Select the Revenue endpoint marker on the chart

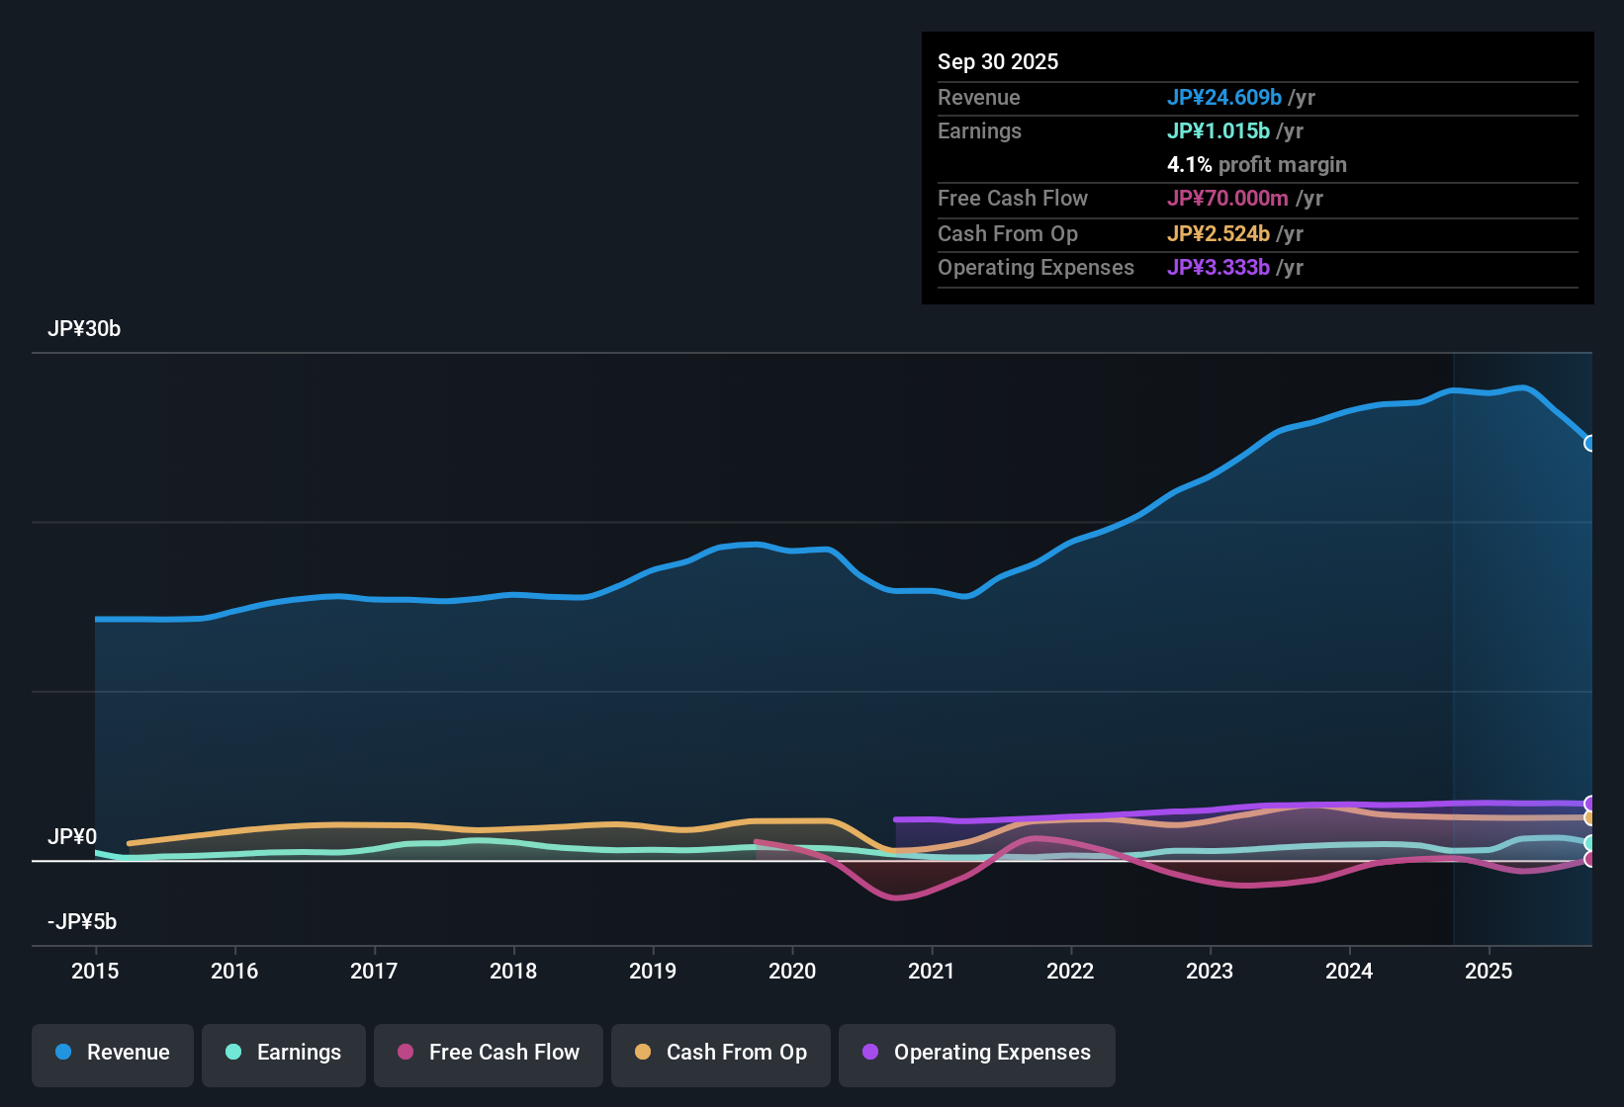click(x=1590, y=445)
